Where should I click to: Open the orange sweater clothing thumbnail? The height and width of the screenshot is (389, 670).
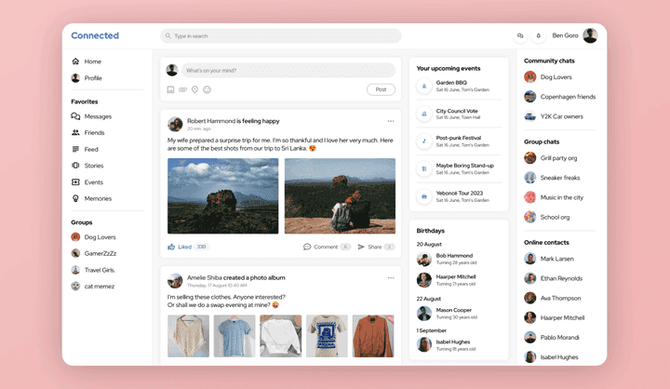tap(372, 335)
